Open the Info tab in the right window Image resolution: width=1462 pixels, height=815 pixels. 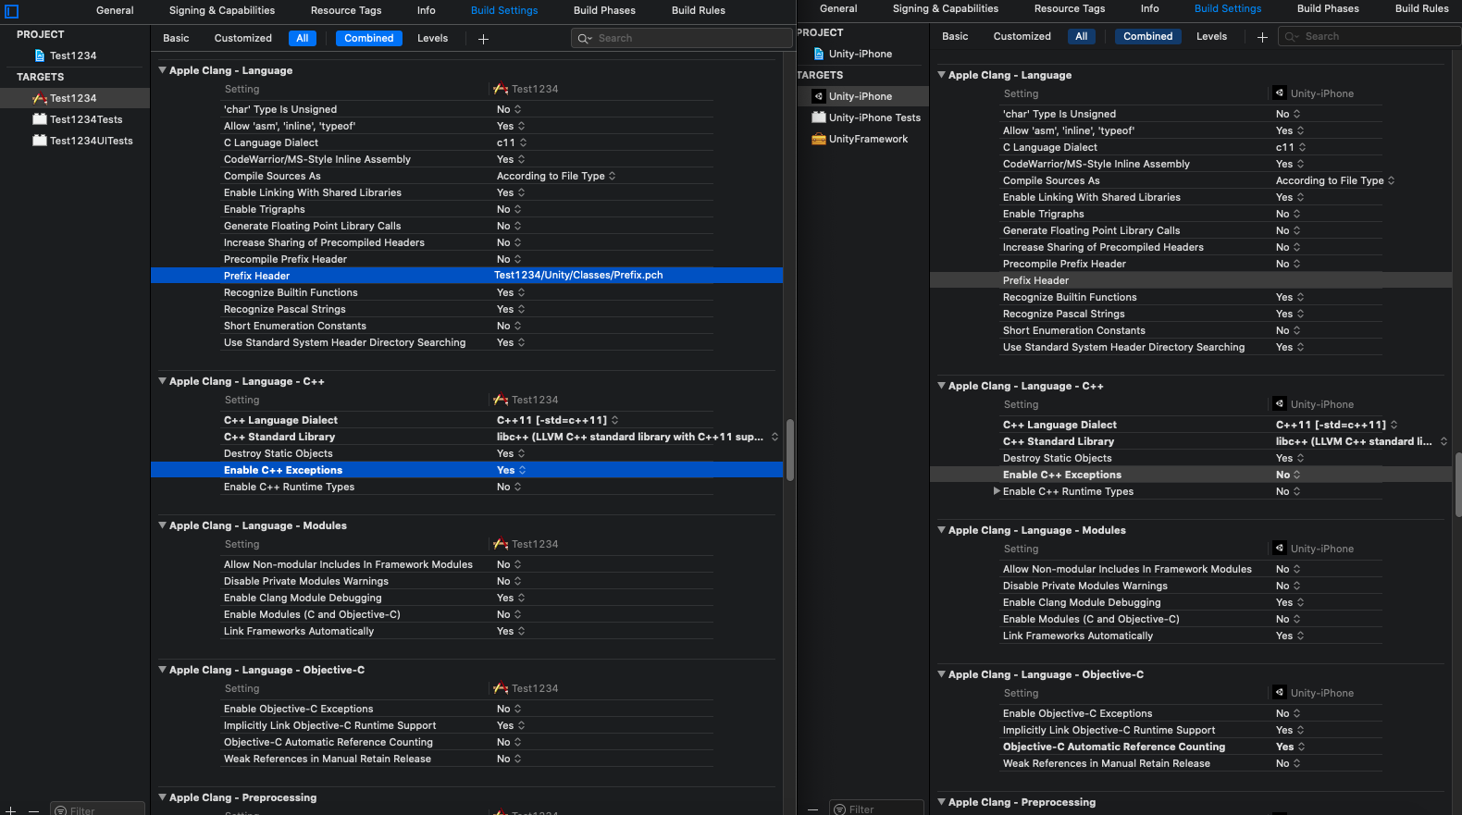tap(1149, 9)
